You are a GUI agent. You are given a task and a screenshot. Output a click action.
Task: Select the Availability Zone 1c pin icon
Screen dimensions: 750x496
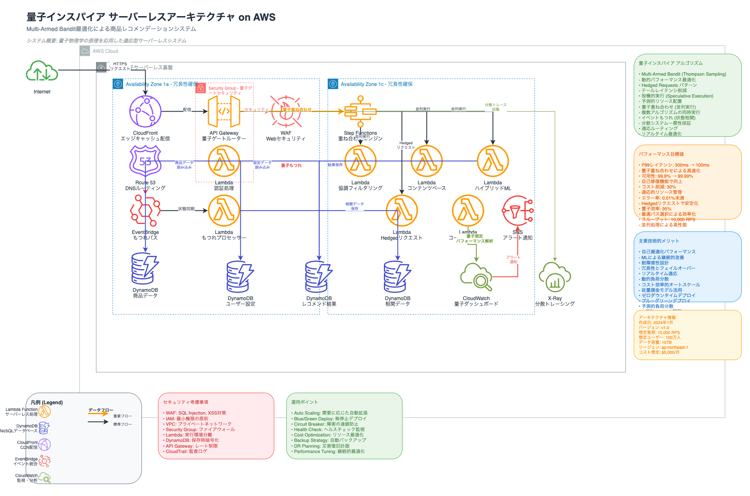click(333, 84)
